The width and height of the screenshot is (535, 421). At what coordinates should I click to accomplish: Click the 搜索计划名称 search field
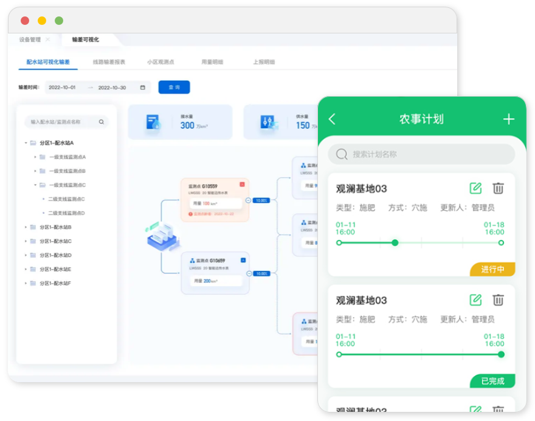pos(419,154)
